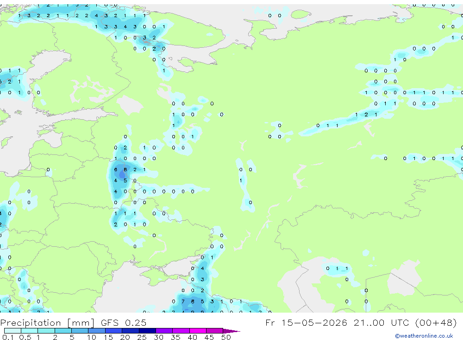Click the 35–40 mm purple legend swatch
The width and height of the screenshot is (463, 340).
tap(181, 331)
